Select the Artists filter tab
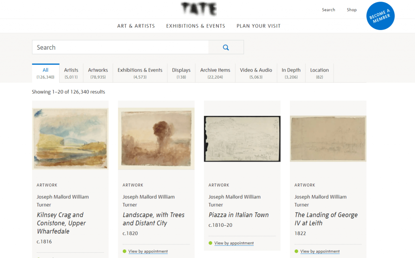Viewport: 415px width, 258px height. pos(71,73)
